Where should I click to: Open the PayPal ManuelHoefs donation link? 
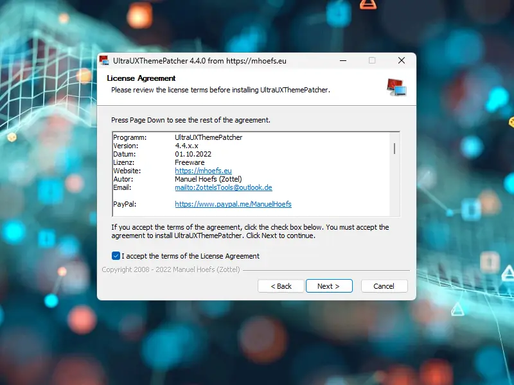point(233,204)
